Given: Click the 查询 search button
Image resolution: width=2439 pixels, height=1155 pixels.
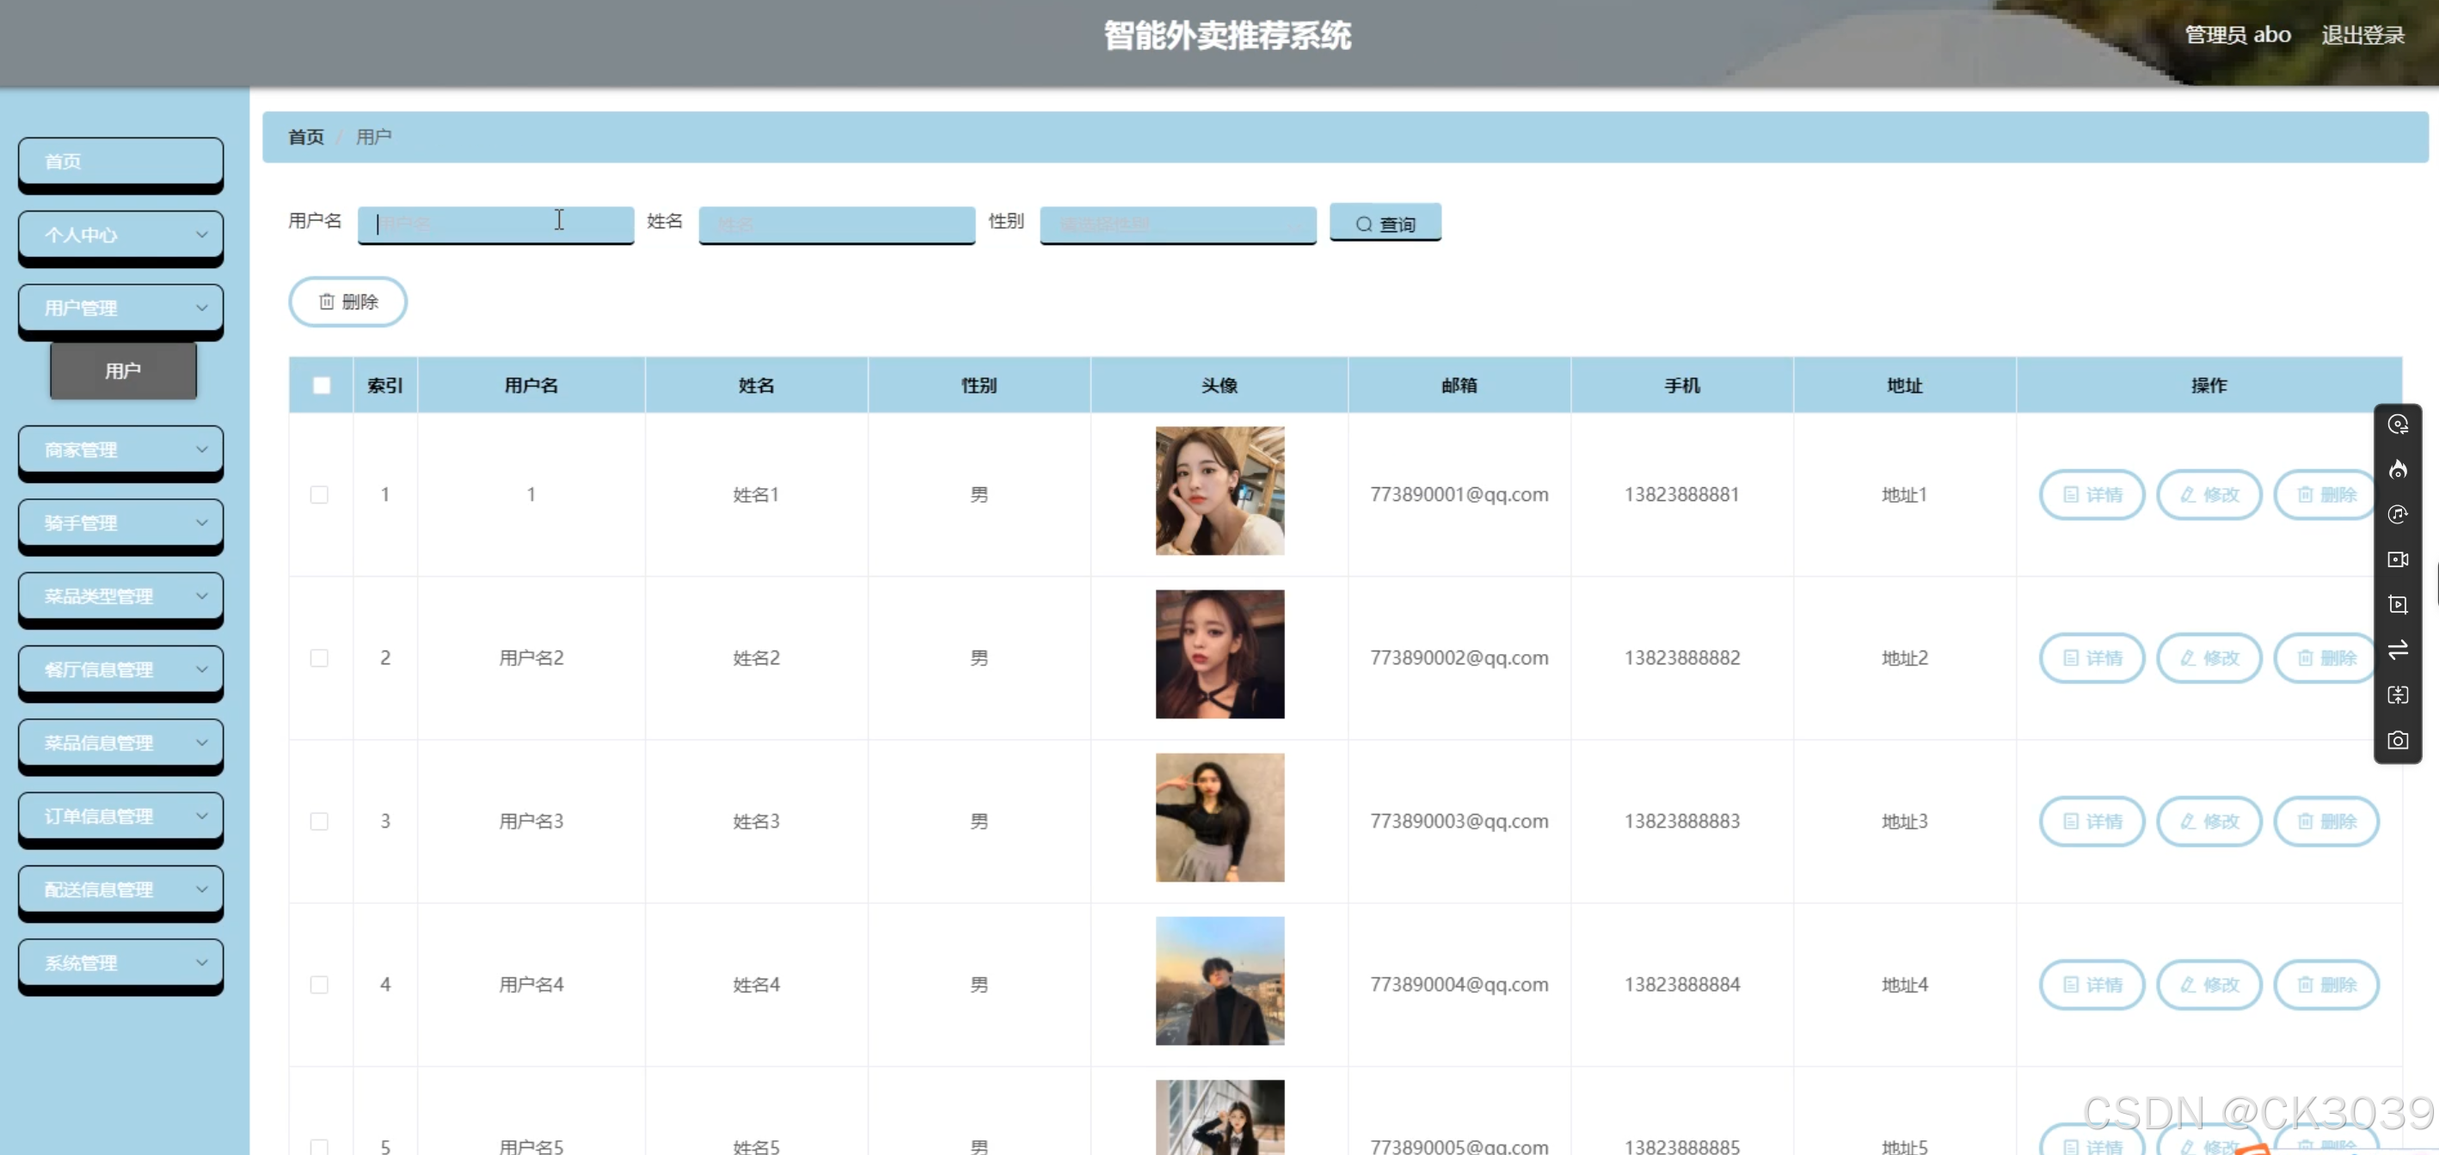Looking at the screenshot, I should point(1385,224).
